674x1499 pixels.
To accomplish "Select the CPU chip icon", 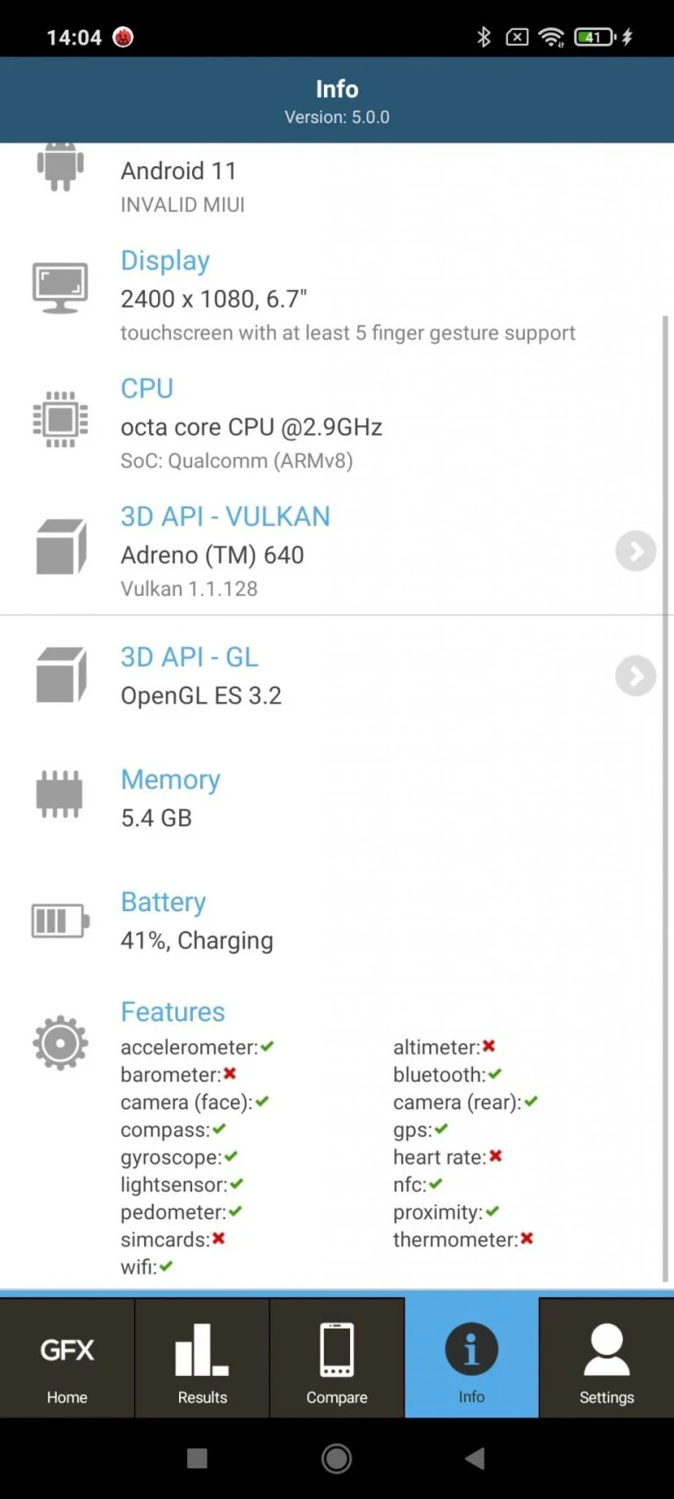I will [x=60, y=420].
